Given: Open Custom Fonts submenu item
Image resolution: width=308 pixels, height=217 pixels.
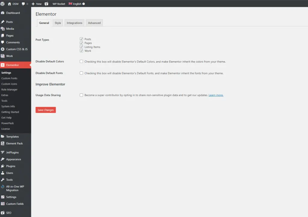Looking at the screenshot, I should 9,78.
